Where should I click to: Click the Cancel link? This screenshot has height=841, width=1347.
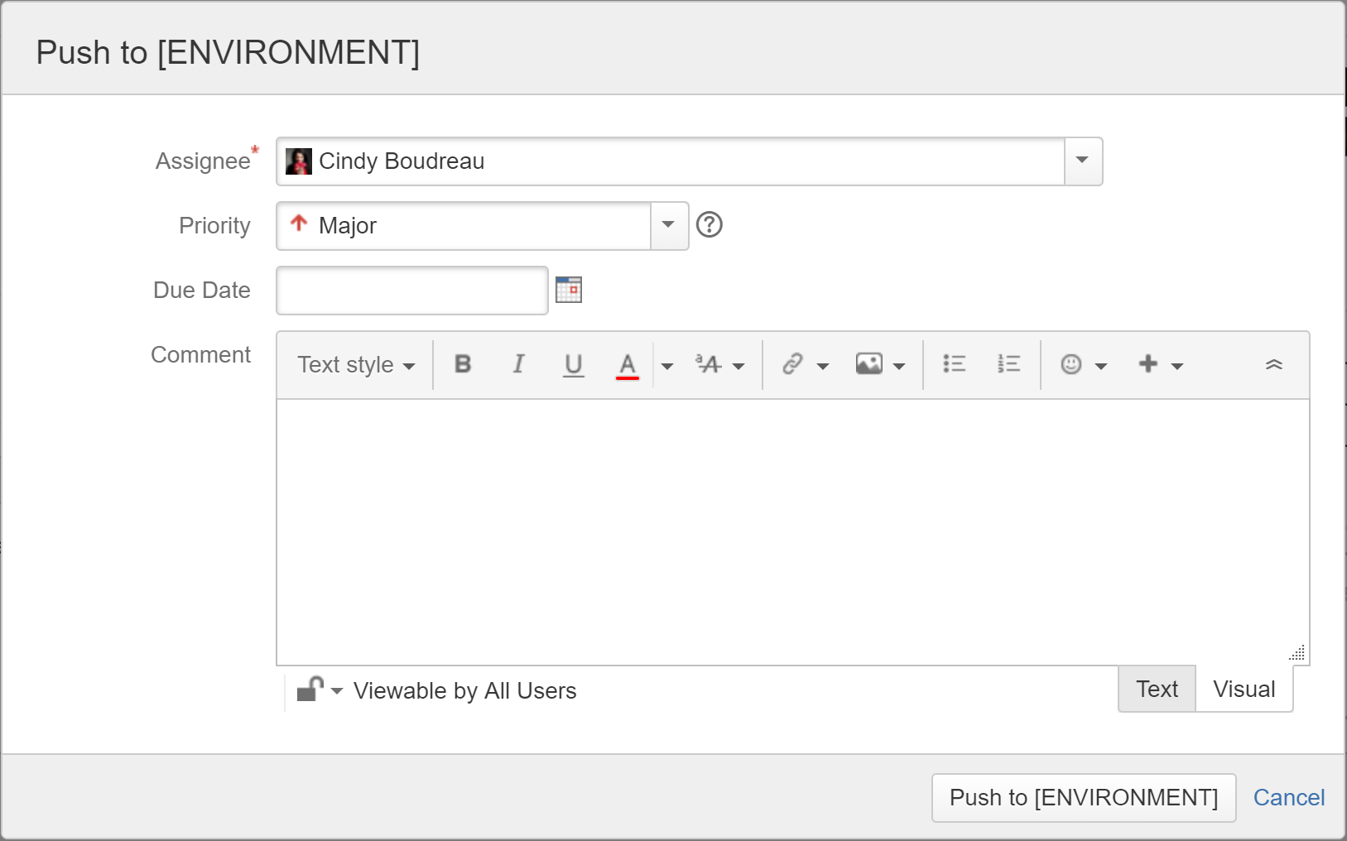pyautogui.click(x=1288, y=797)
